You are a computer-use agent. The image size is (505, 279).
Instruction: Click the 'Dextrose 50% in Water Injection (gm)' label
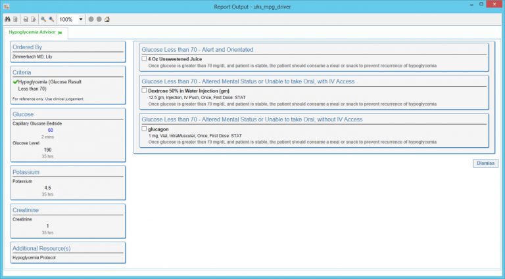[x=189, y=91]
